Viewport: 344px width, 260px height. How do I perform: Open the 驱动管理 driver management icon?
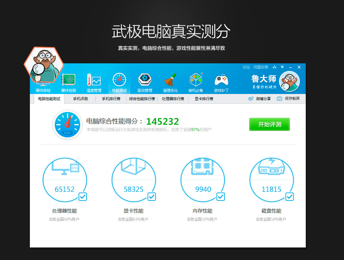click(145, 80)
